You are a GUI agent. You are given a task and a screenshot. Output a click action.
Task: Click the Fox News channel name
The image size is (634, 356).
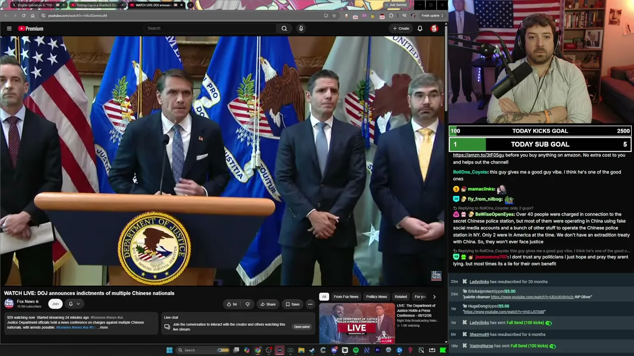[26, 302]
